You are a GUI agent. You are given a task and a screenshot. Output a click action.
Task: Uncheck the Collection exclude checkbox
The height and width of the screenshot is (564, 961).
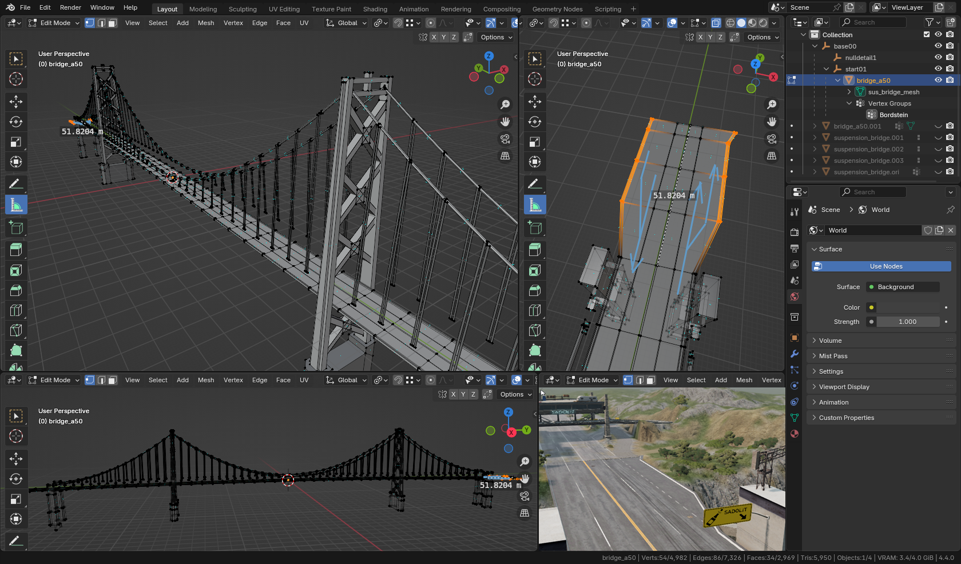point(927,35)
